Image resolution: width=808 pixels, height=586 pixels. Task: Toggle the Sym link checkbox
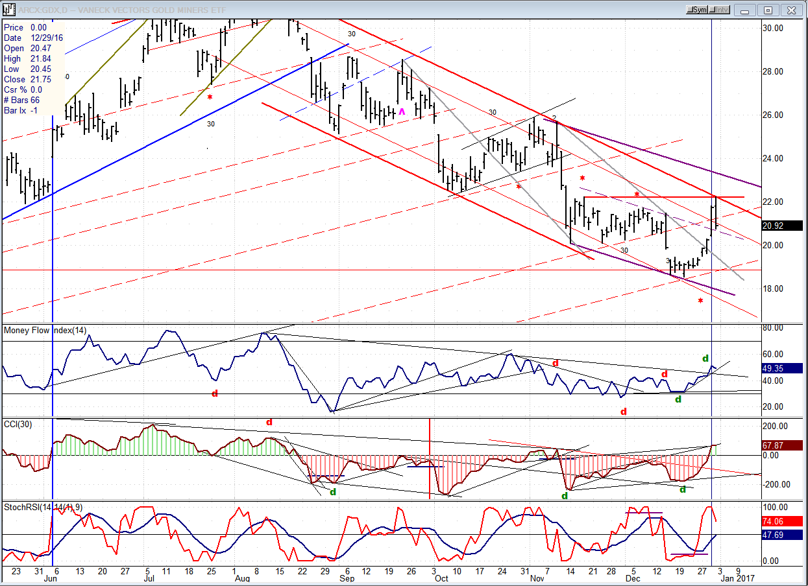pyautogui.click(x=698, y=10)
